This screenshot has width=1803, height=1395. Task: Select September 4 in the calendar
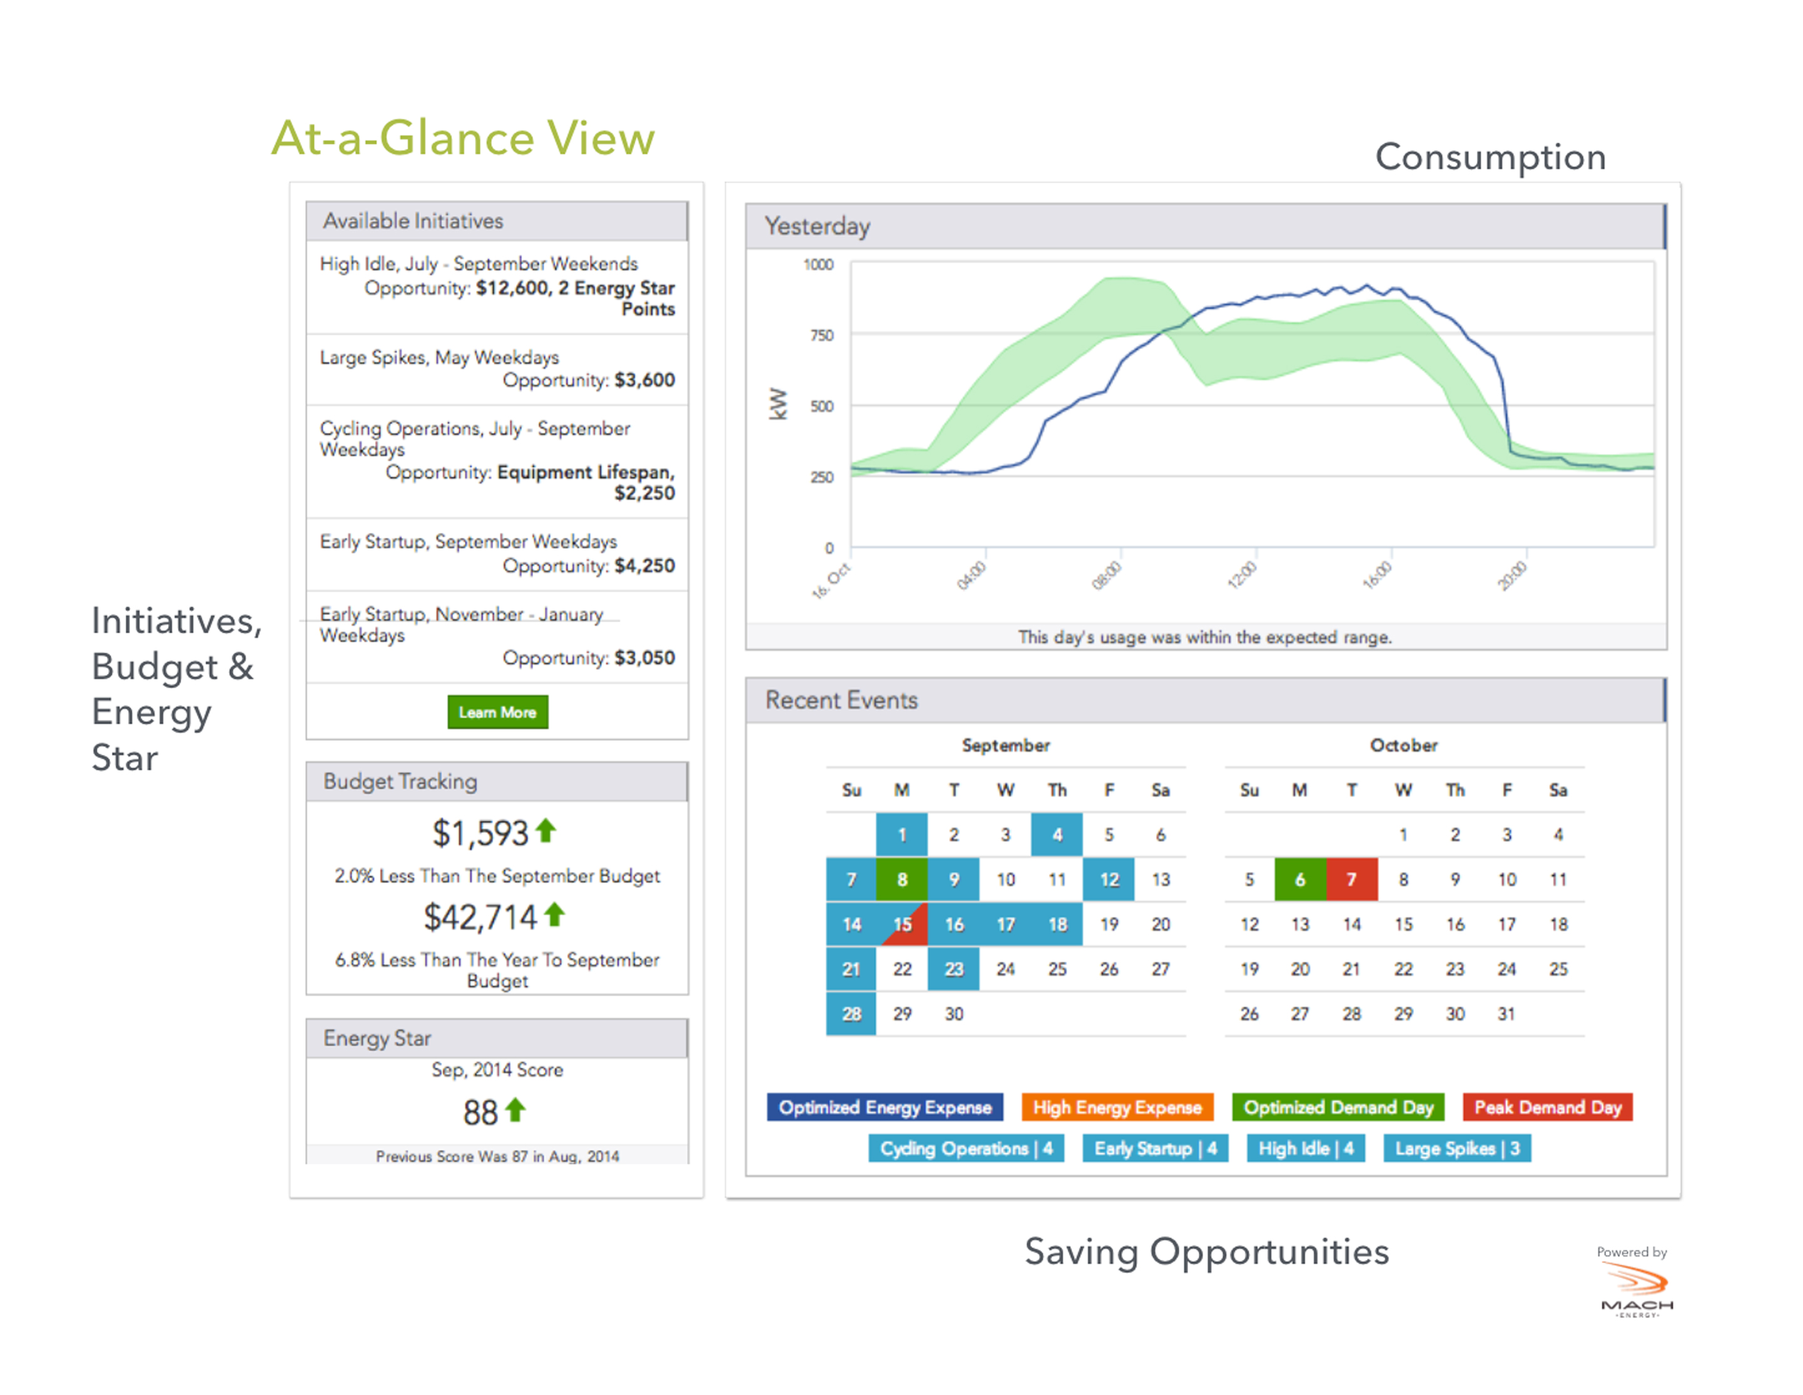[1057, 835]
